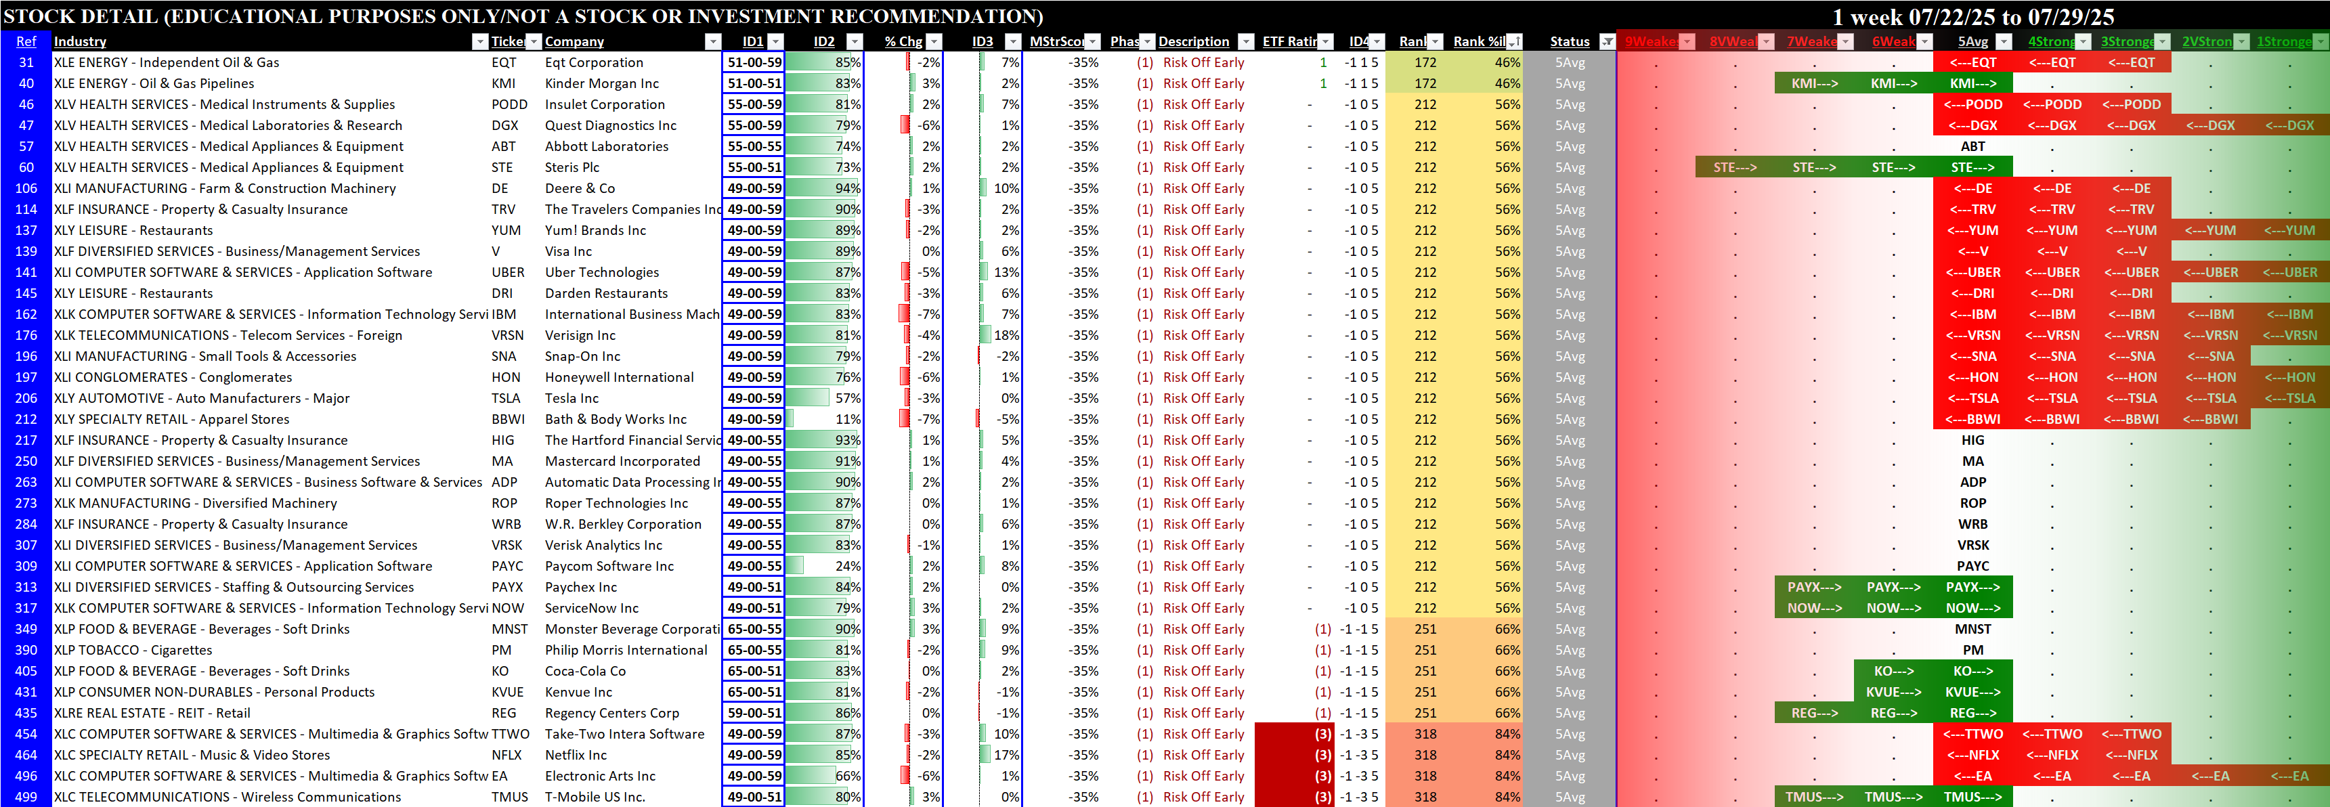Open the sorted Rank %ile filter button
2330x807 pixels.
coord(1513,41)
